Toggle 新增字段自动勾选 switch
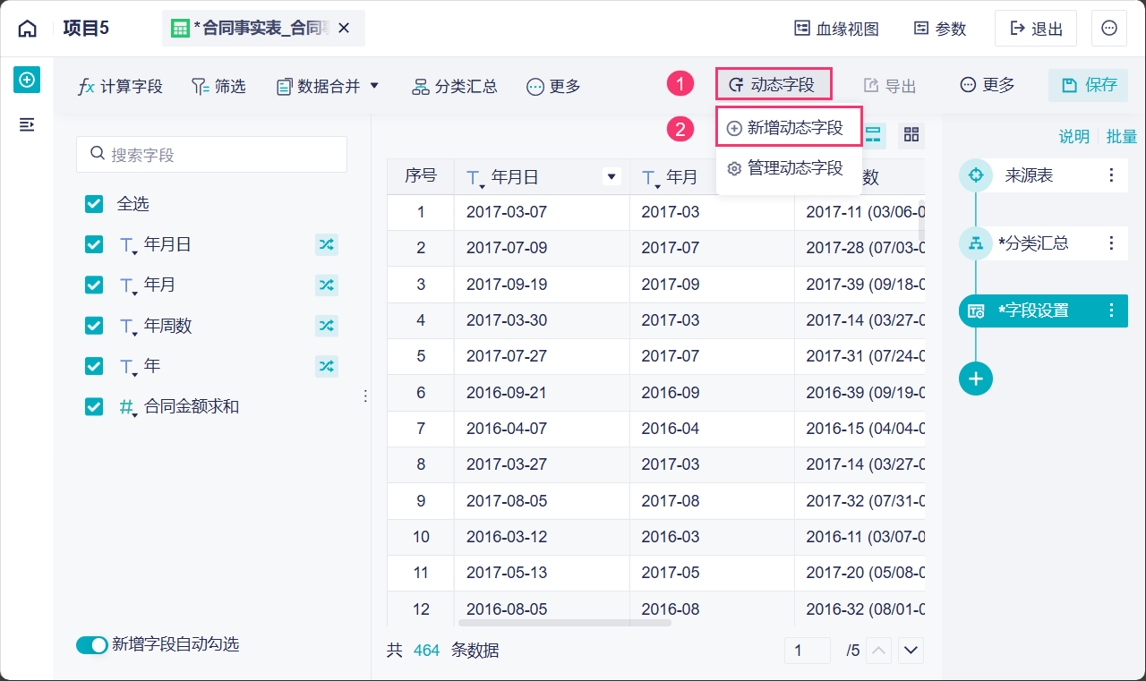This screenshot has height=681, width=1146. pos(92,644)
